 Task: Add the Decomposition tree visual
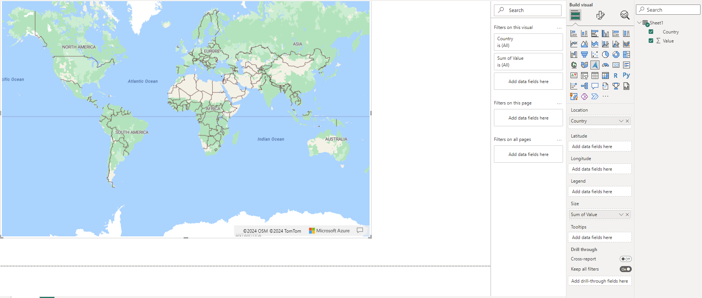click(584, 86)
